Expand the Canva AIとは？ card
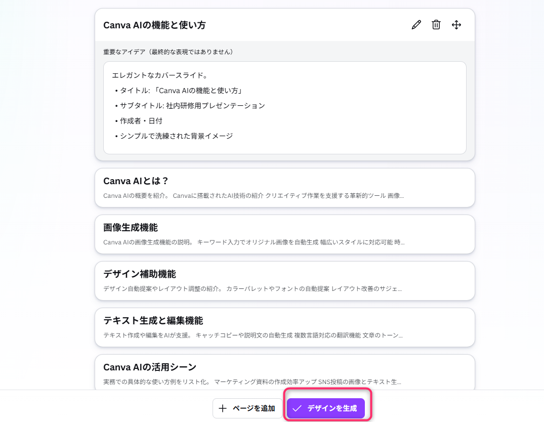 point(284,187)
